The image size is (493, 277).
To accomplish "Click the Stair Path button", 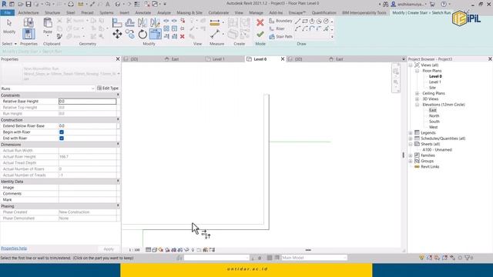I will tap(280, 36).
